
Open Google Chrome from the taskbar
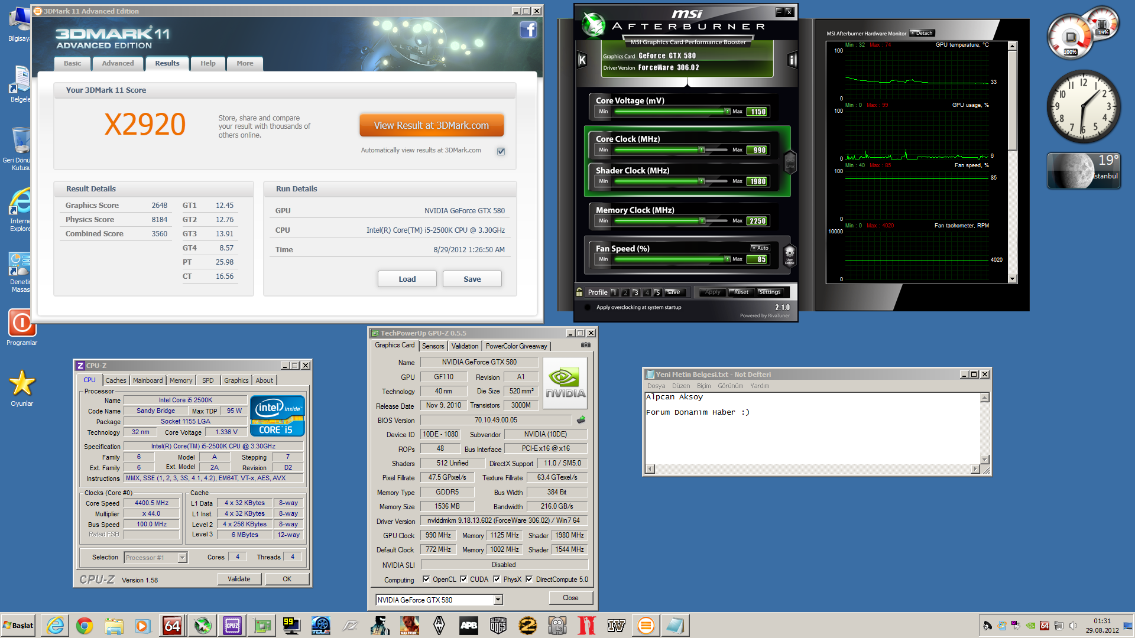click(85, 626)
